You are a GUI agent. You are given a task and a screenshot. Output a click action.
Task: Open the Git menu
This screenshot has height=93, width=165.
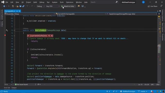pyautogui.click(x=22, y=2)
